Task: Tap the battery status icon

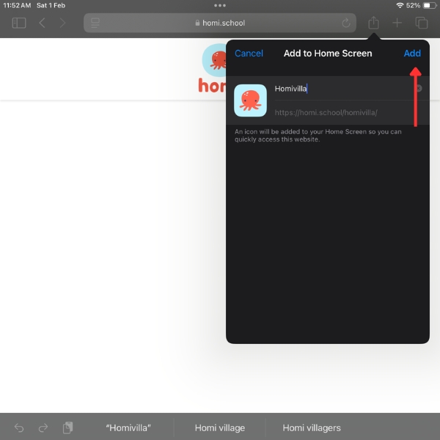Action: 430,5
